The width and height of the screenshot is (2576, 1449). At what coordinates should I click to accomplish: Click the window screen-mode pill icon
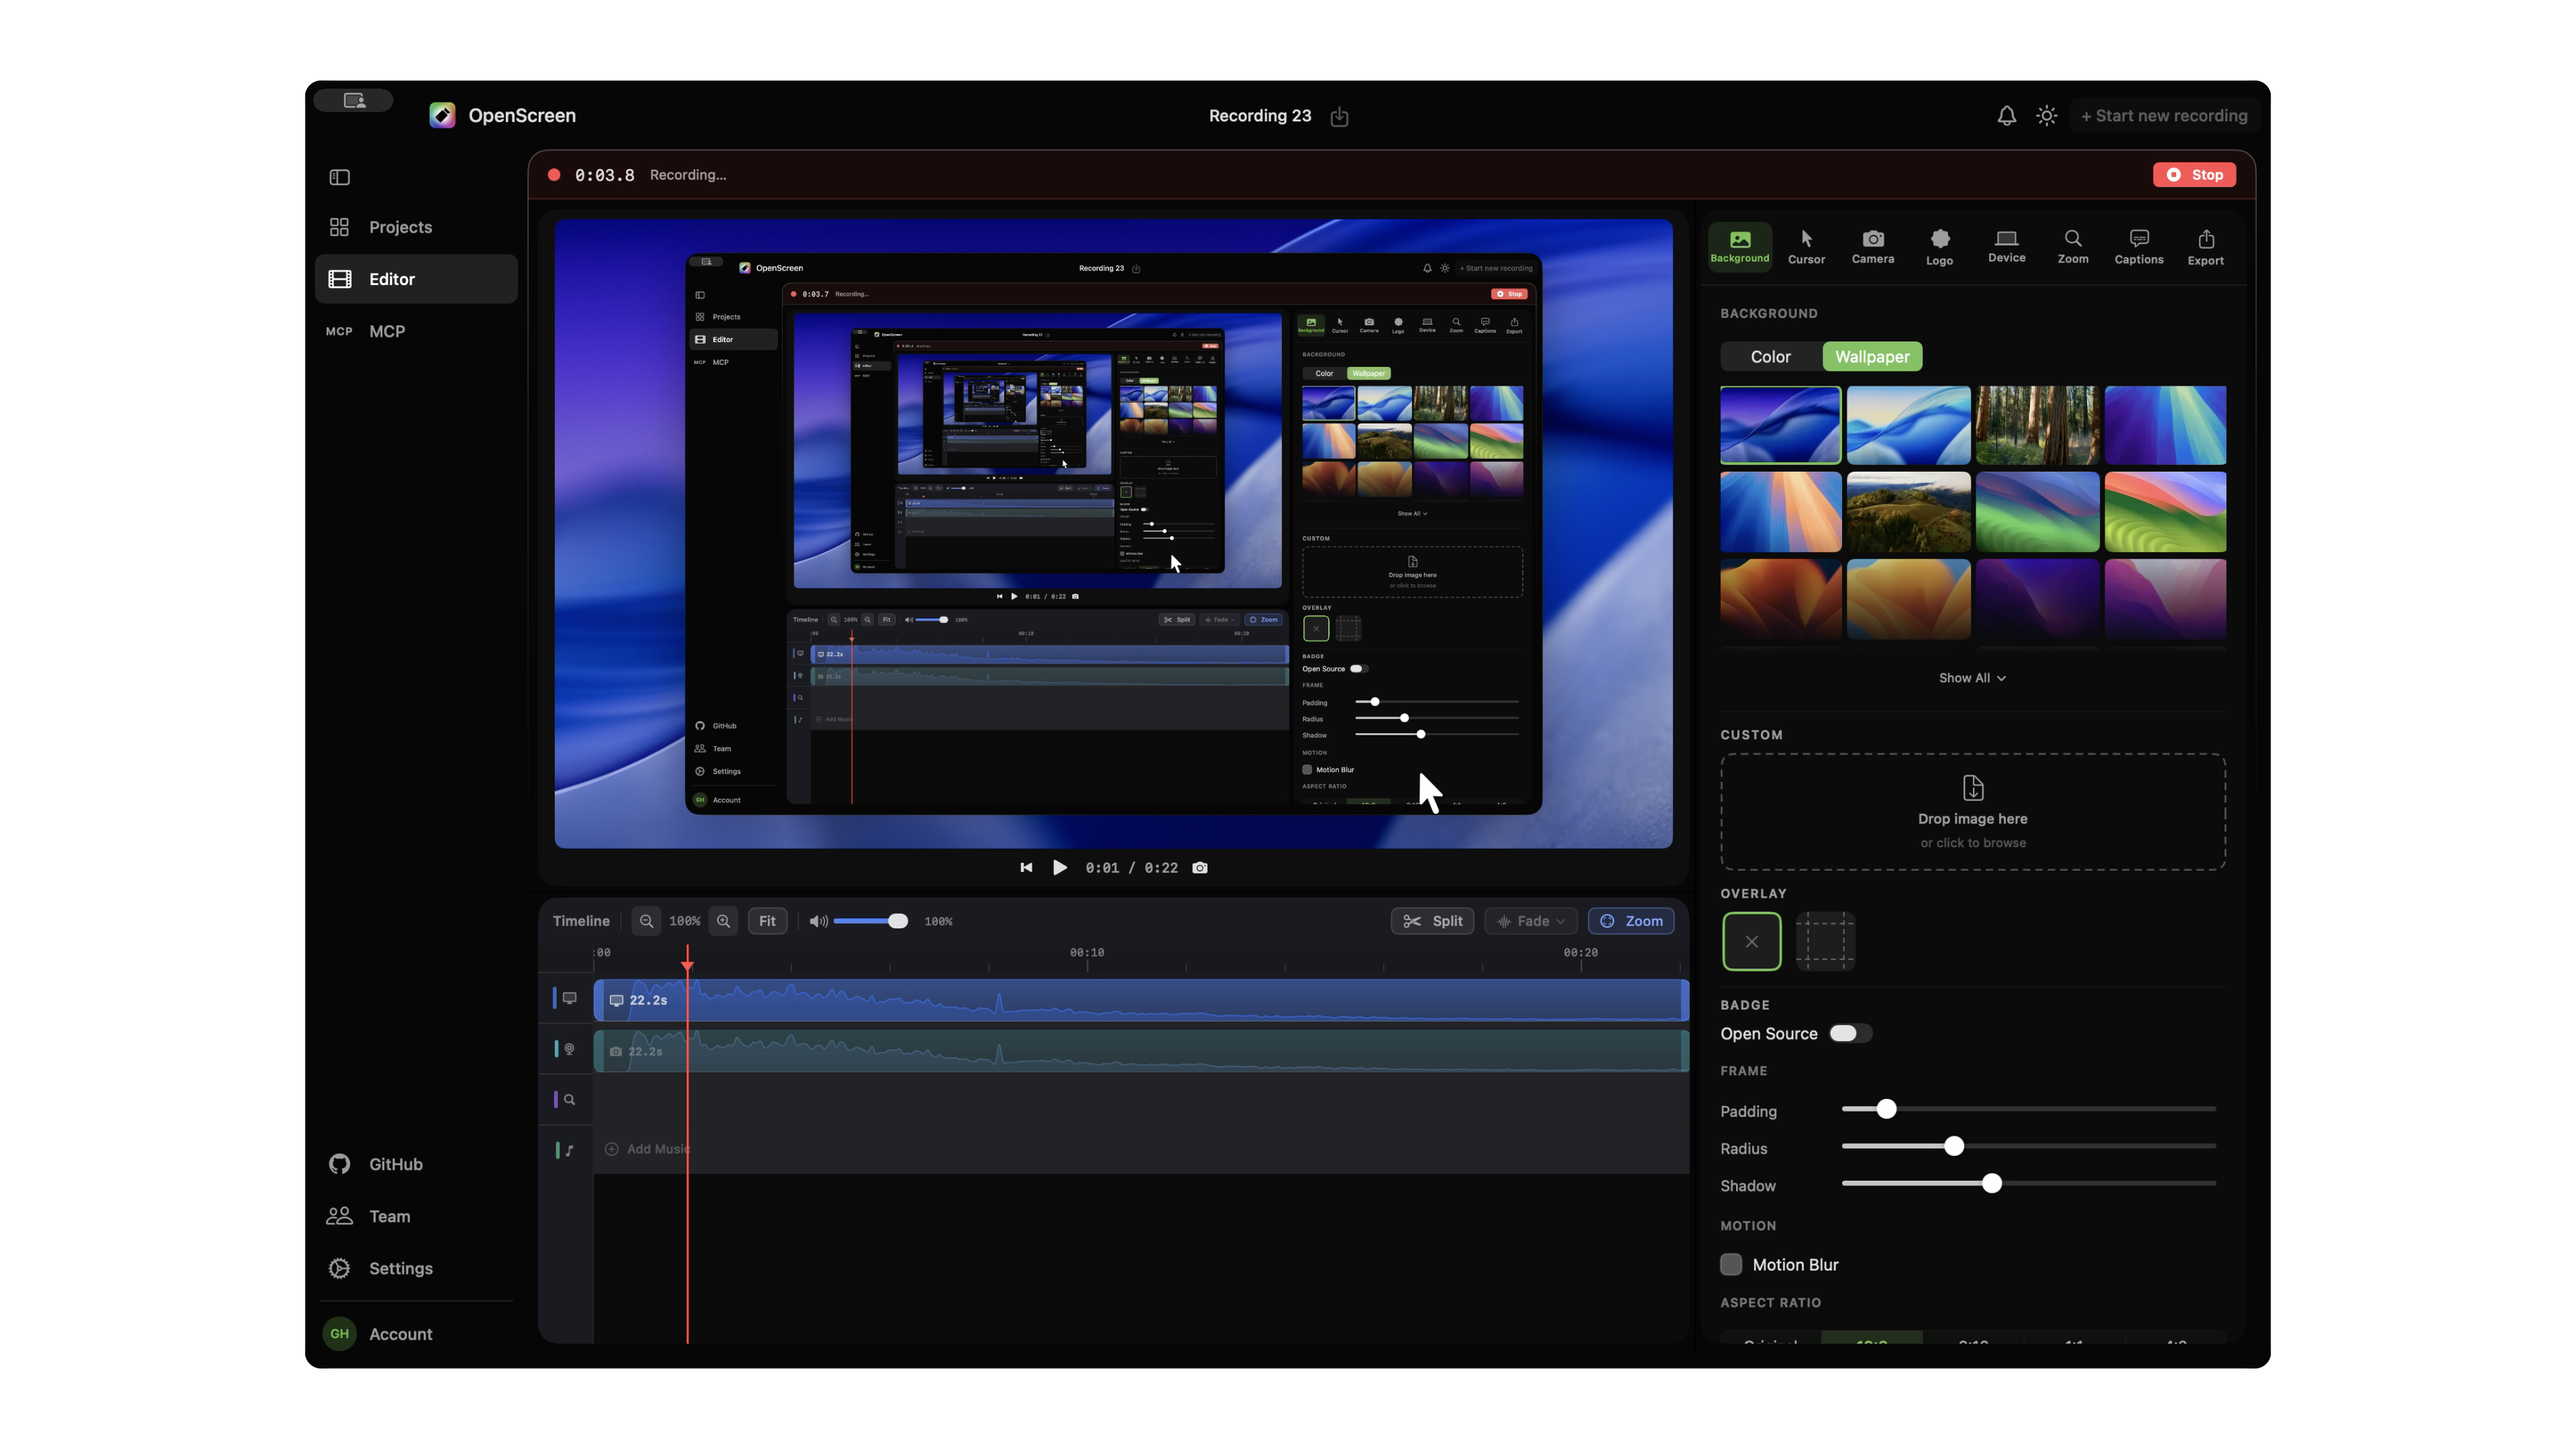353,100
